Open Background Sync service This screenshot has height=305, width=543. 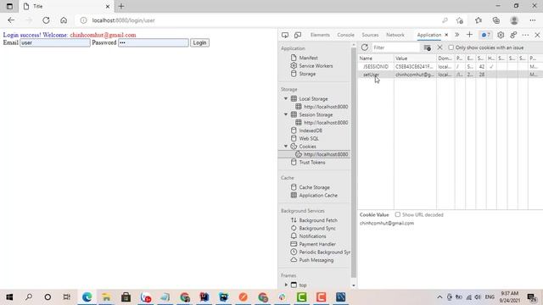[x=317, y=228]
